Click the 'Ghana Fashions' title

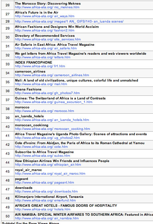pyautogui.click(x=28, y=89)
